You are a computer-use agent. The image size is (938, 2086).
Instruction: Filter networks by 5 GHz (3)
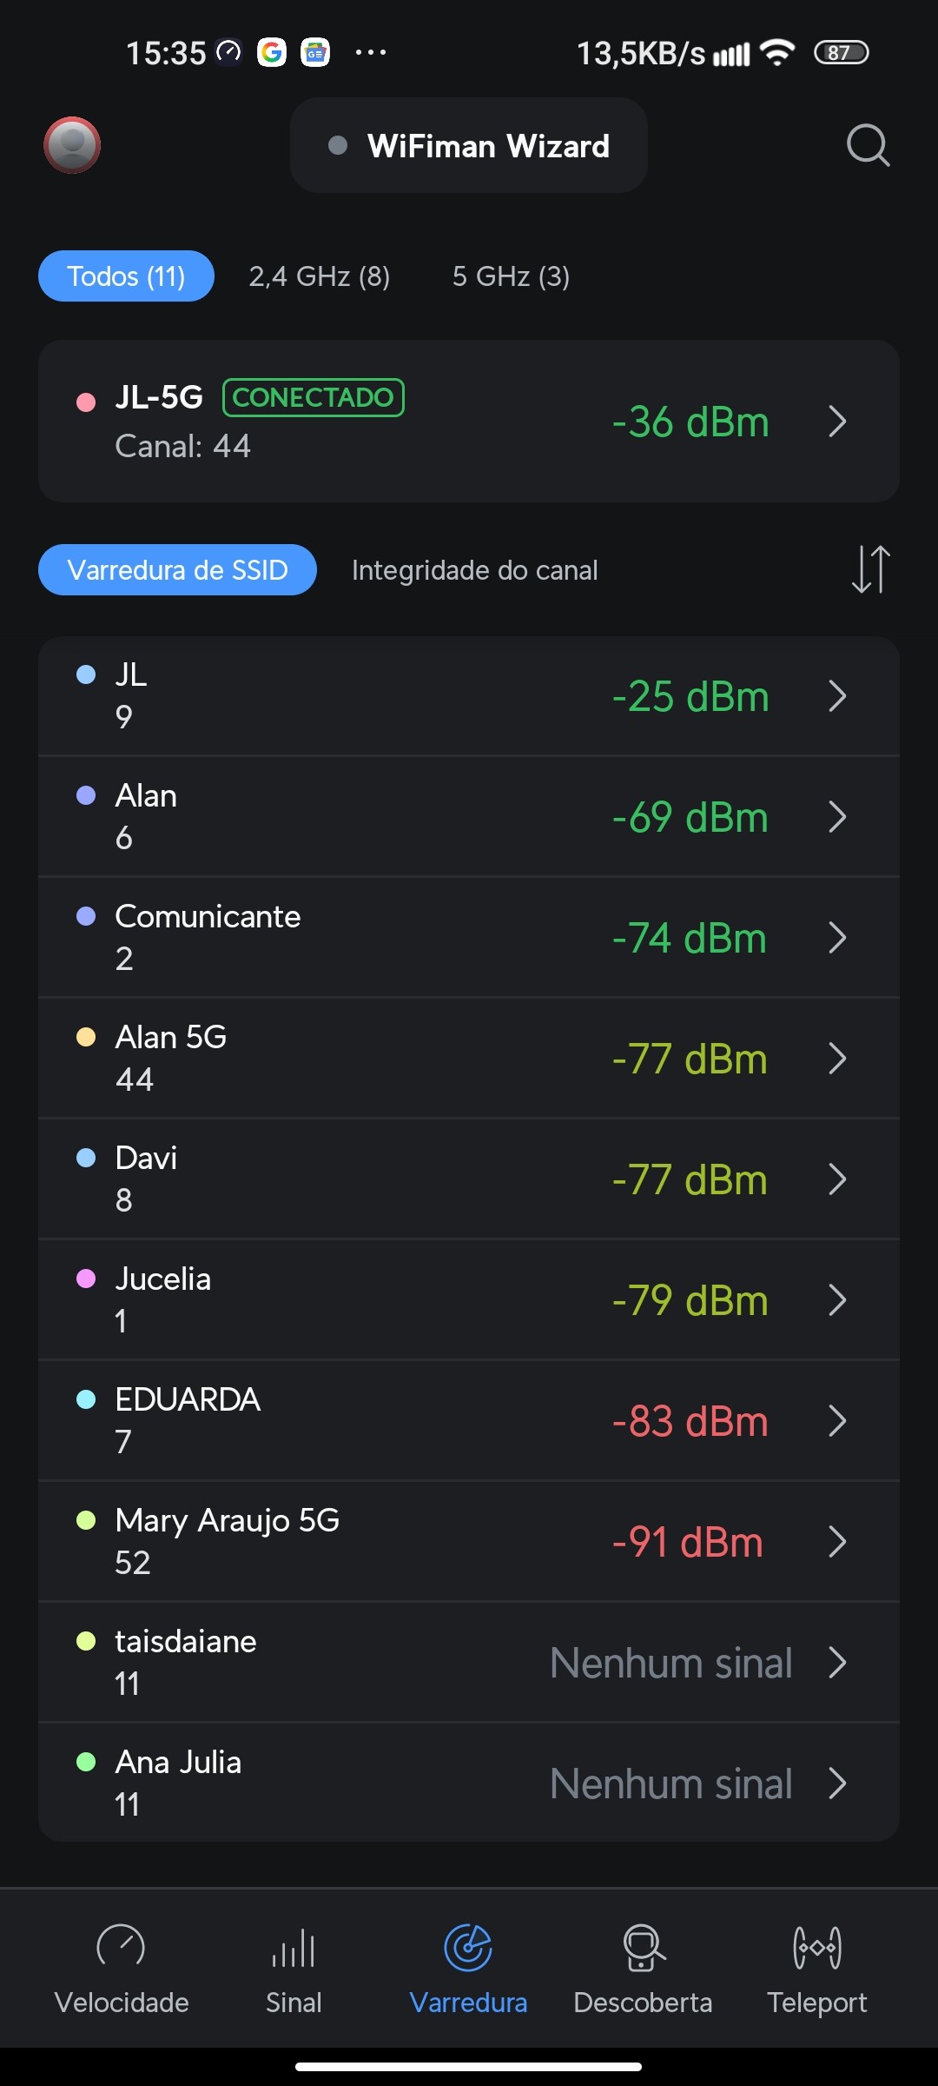(511, 276)
